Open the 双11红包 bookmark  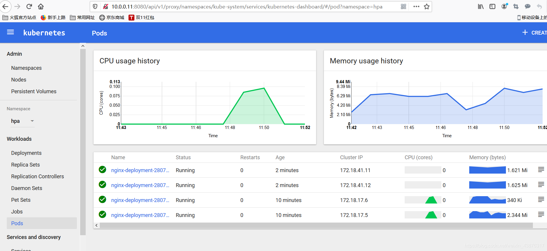(x=141, y=18)
